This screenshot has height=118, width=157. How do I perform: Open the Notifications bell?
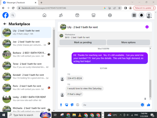142,15
